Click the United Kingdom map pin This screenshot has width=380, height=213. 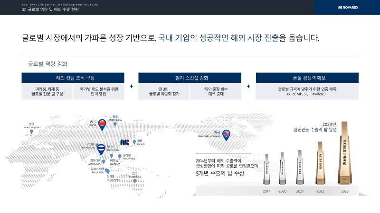tap(32, 132)
